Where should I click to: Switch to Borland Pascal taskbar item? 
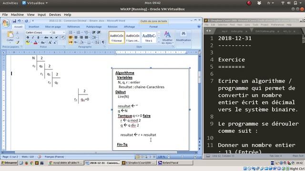coord(175,163)
